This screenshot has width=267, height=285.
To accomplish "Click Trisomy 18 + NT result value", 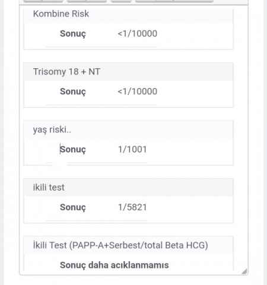I will pyautogui.click(x=138, y=91).
